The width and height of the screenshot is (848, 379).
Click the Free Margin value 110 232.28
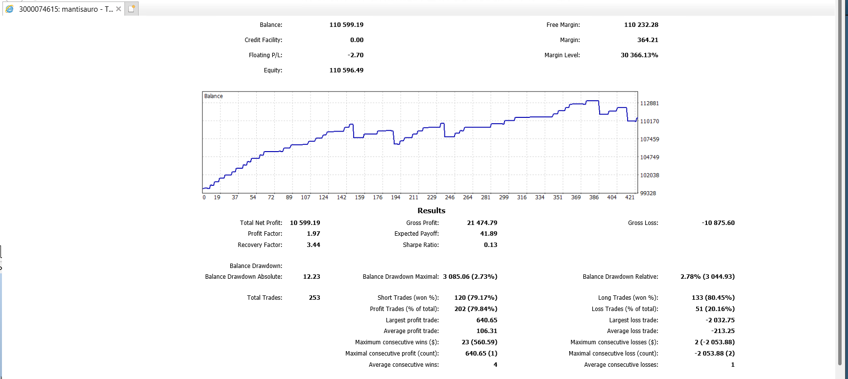click(x=641, y=25)
